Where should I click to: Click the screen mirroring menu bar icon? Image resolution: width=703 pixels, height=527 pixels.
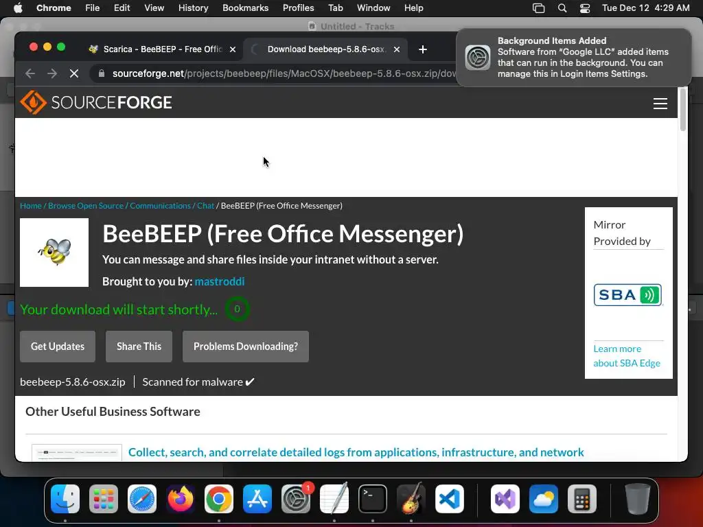[538, 8]
